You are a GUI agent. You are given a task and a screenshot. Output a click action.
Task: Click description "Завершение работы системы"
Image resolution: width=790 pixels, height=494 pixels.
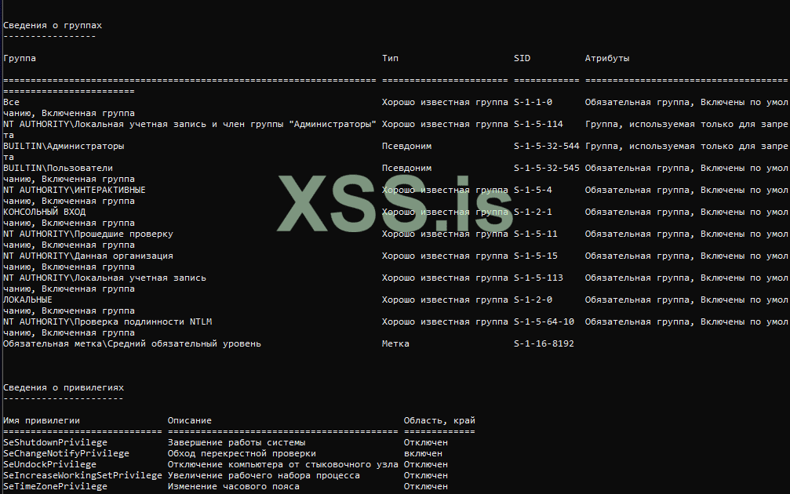pos(236,442)
